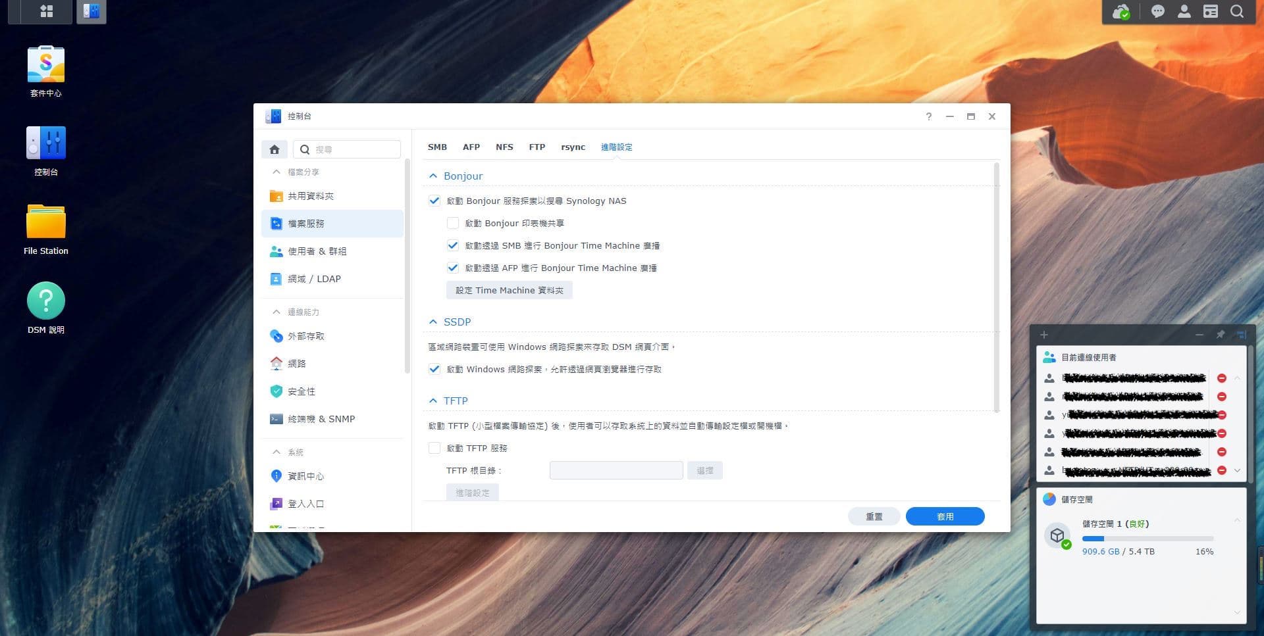
Task: Click the TFTP 根目錄 input field
Action: click(x=616, y=471)
